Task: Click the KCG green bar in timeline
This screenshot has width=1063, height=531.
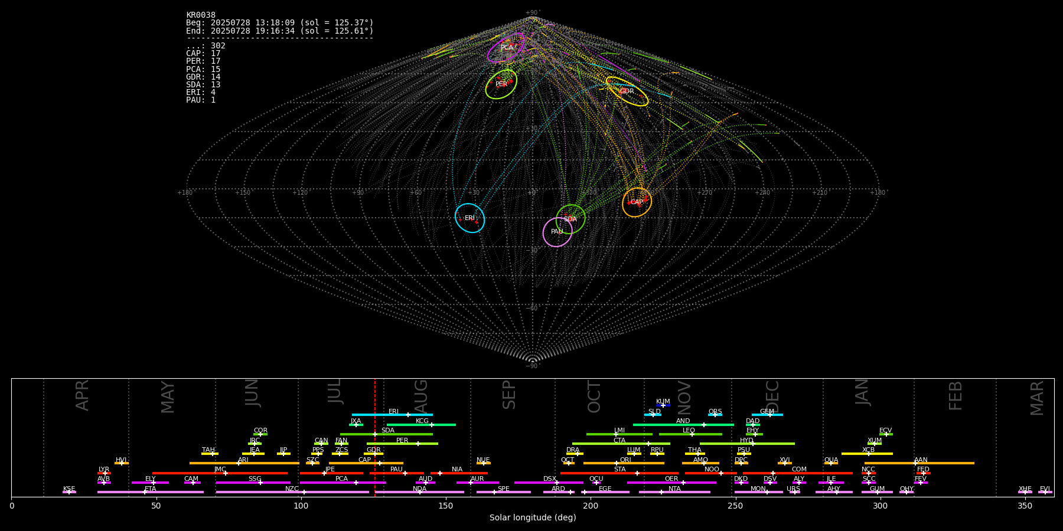Action: coord(421,424)
